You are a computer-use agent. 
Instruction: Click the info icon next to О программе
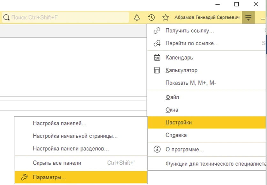point(157,149)
